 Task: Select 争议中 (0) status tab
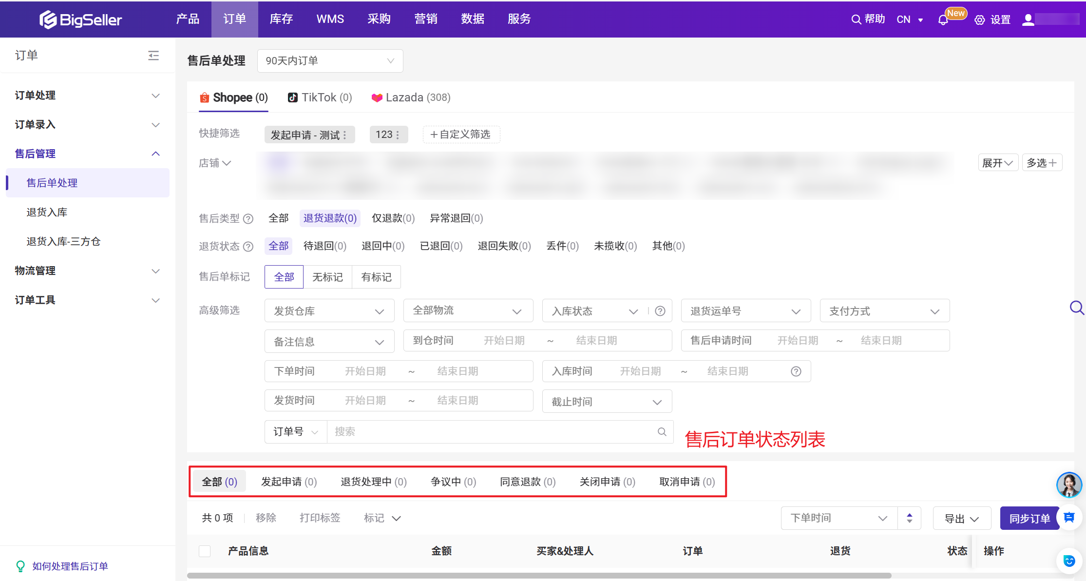click(454, 482)
